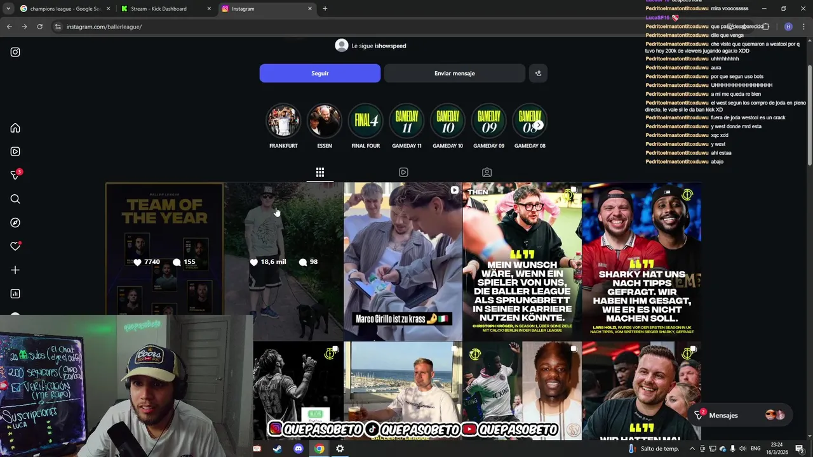Image resolution: width=813 pixels, height=457 pixels.
Task: Click Enviar mensaje button
Action: pyautogui.click(x=455, y=73)
